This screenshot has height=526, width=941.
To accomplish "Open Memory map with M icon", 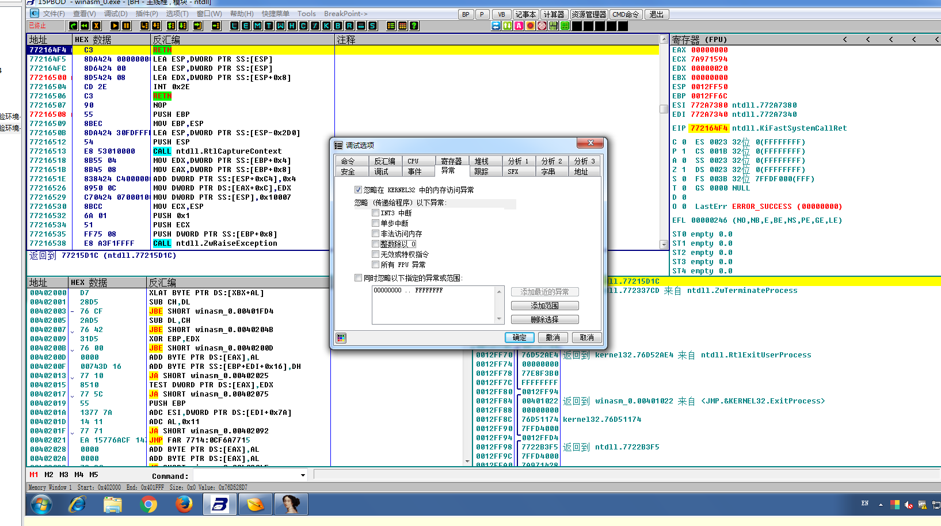I will coord(257,26).
